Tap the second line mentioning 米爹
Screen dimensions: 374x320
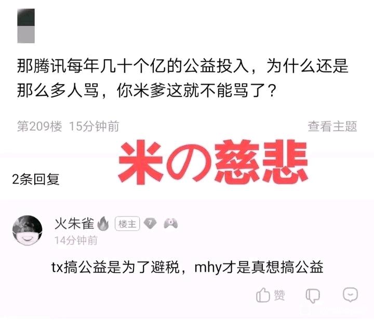click(146, 90)
